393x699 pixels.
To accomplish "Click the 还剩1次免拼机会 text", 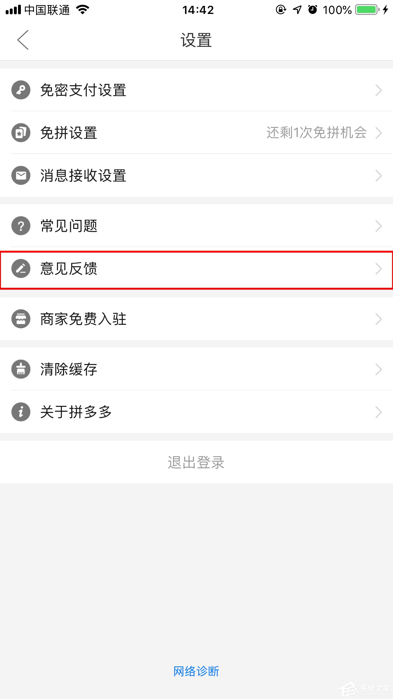I will coord(316,133).
